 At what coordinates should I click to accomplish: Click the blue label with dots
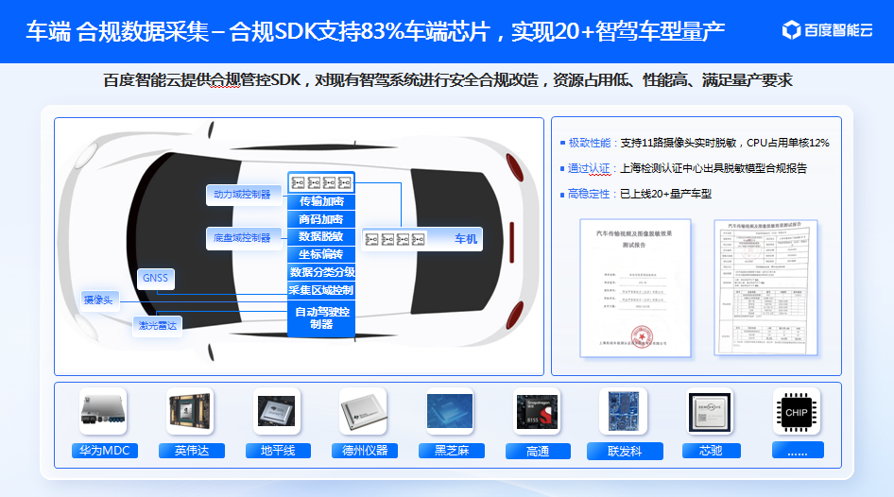point(798,450)
